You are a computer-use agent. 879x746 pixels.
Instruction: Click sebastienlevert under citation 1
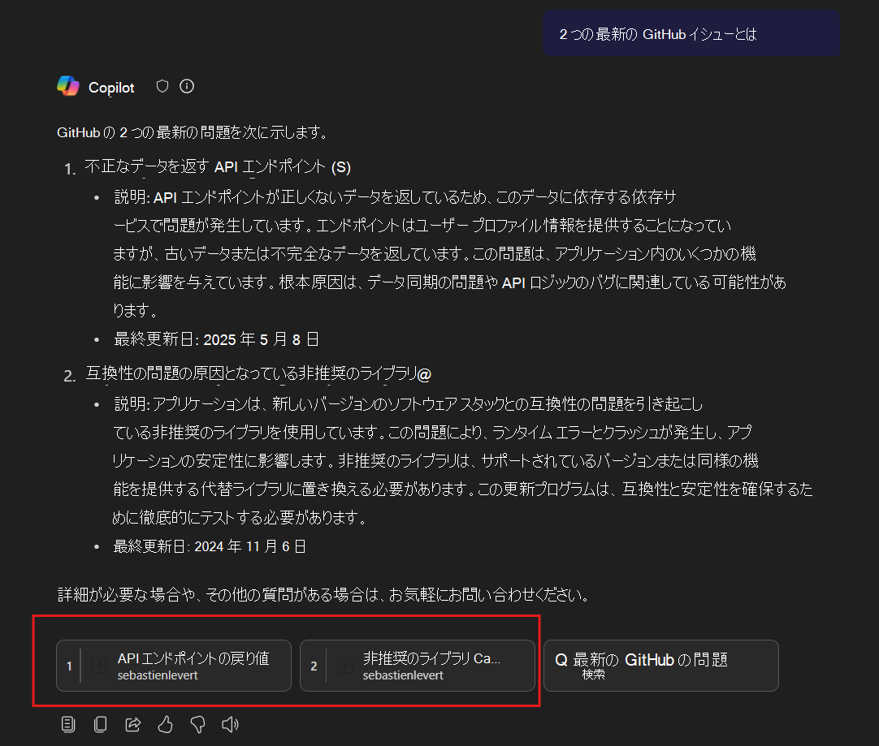coord(158,675)
